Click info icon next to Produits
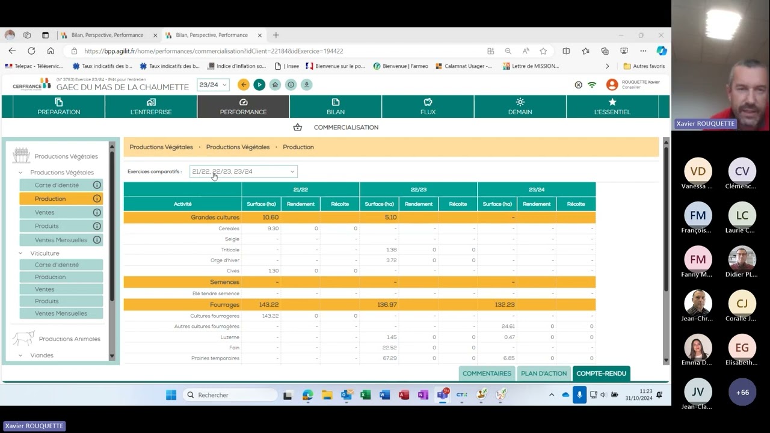This screenshot has width=770, height=433. 97,226
